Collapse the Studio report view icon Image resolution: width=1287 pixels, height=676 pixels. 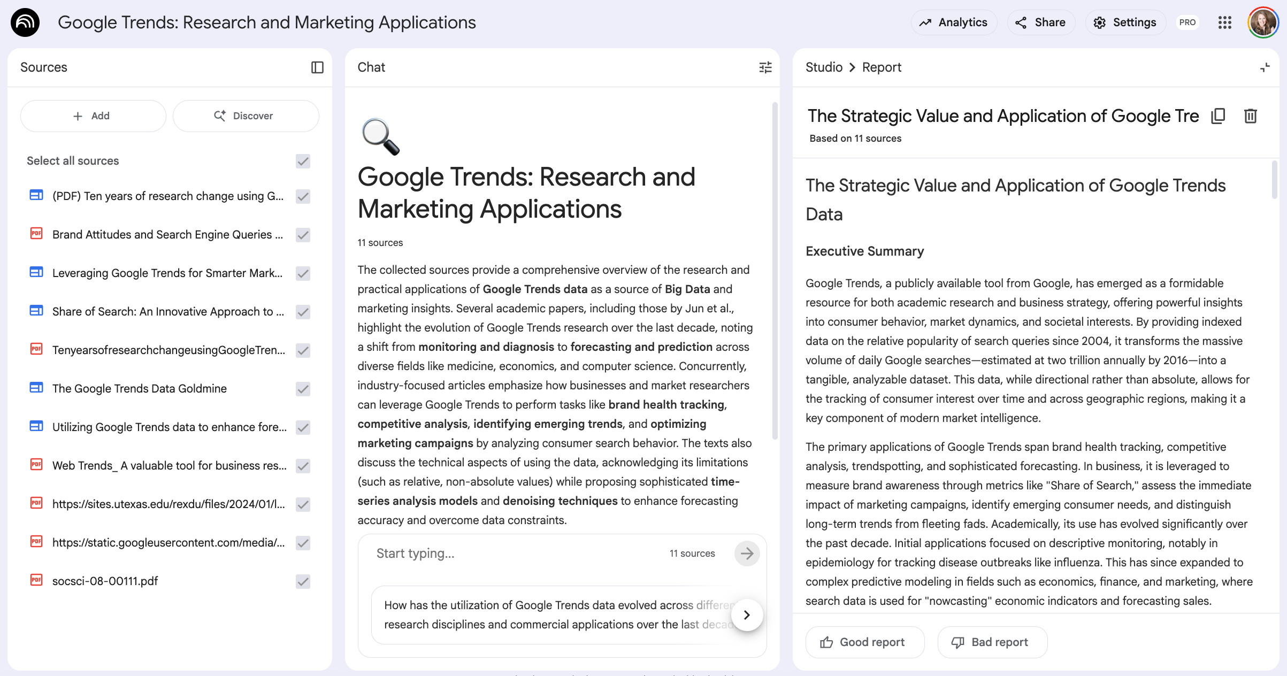[1265, 67]
